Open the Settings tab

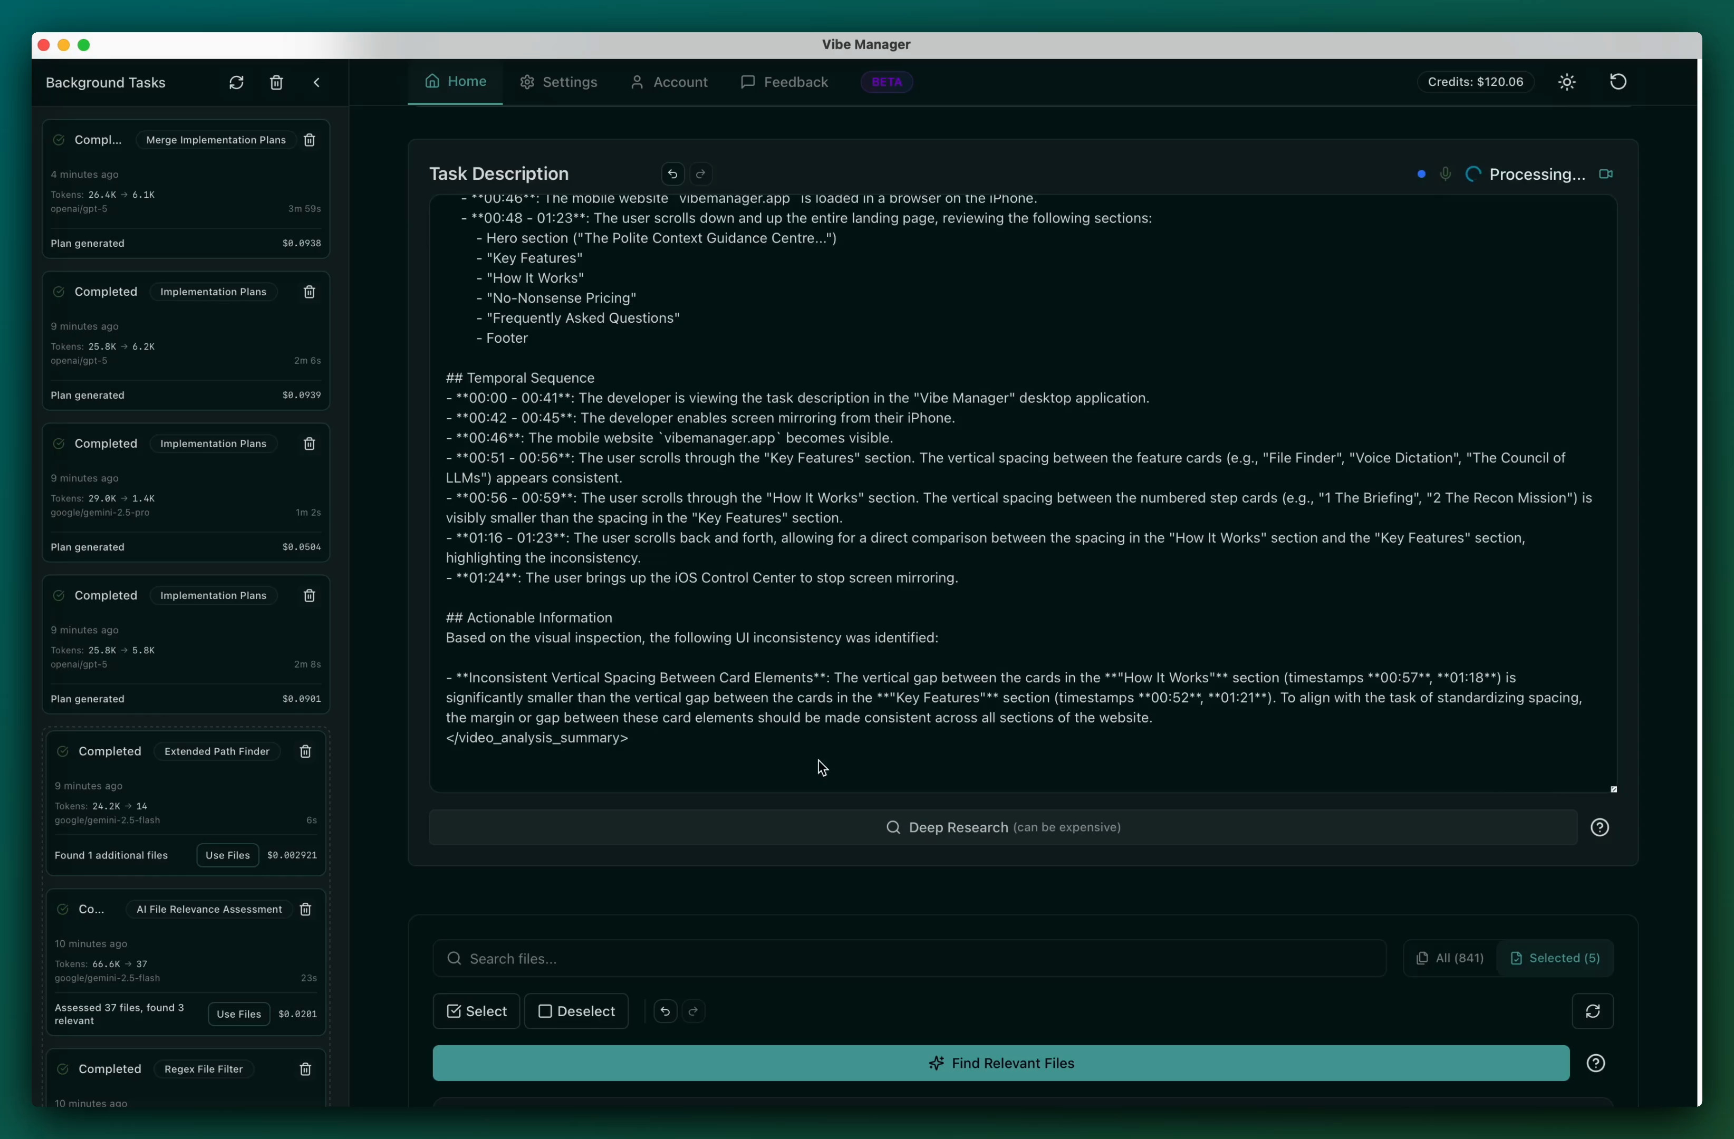click(x=559, y=82)
